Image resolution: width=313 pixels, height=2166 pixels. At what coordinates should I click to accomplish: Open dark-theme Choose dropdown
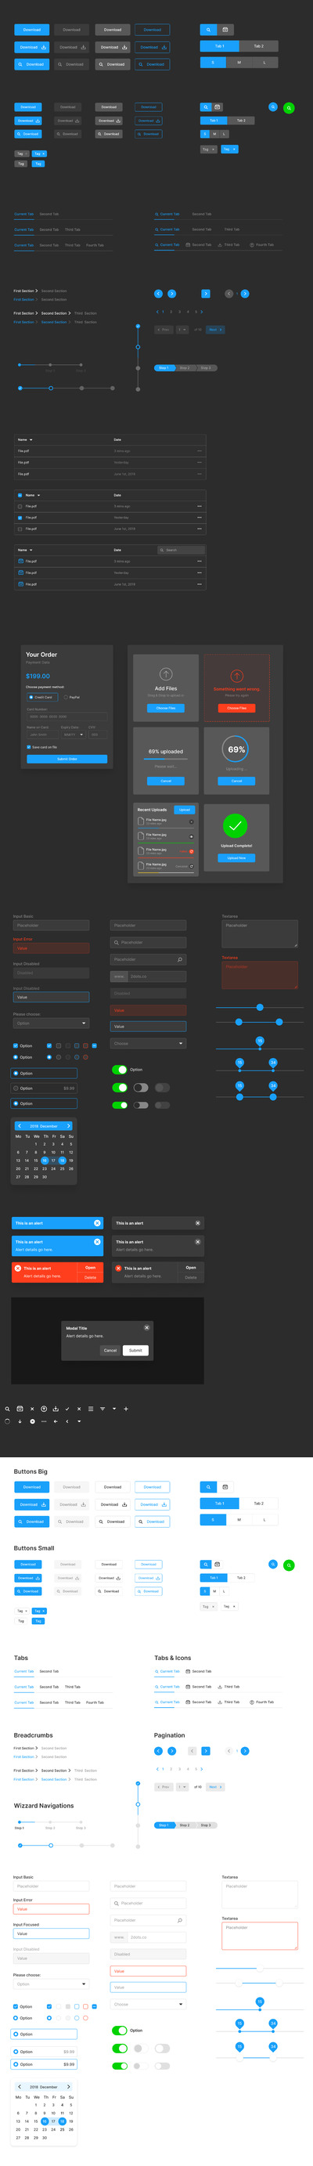148,1042
